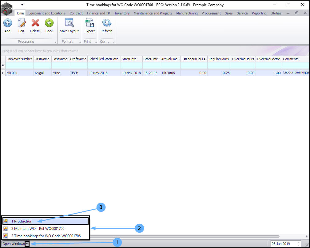
Task: Sort by FirstName column header
Action: 42,59
